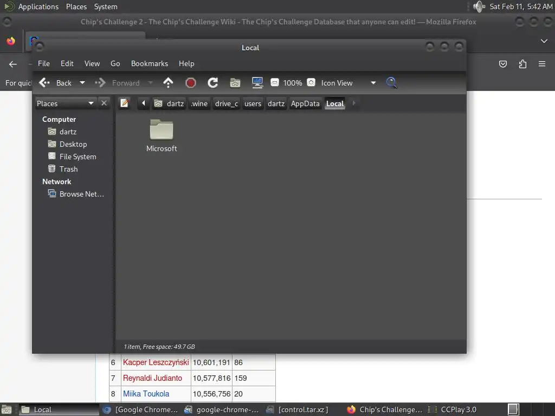Jump to the users path segment
This screenshot has width=555, height=416.
[253, 103]
